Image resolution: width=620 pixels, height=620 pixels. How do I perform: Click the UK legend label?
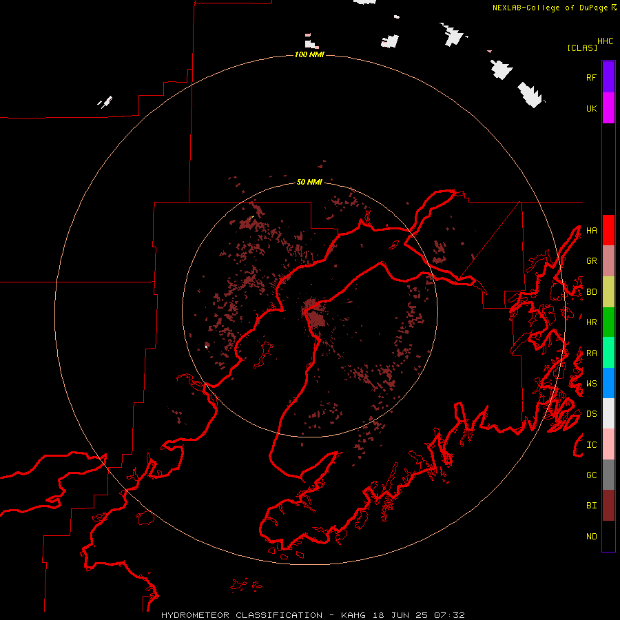(x=592, y=108)
